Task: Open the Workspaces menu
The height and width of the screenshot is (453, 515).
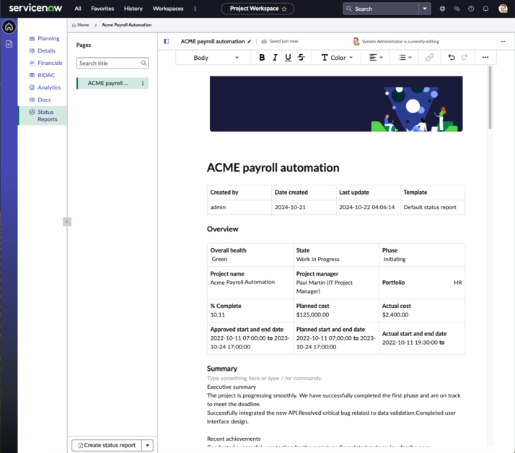Action: (168, 9)
